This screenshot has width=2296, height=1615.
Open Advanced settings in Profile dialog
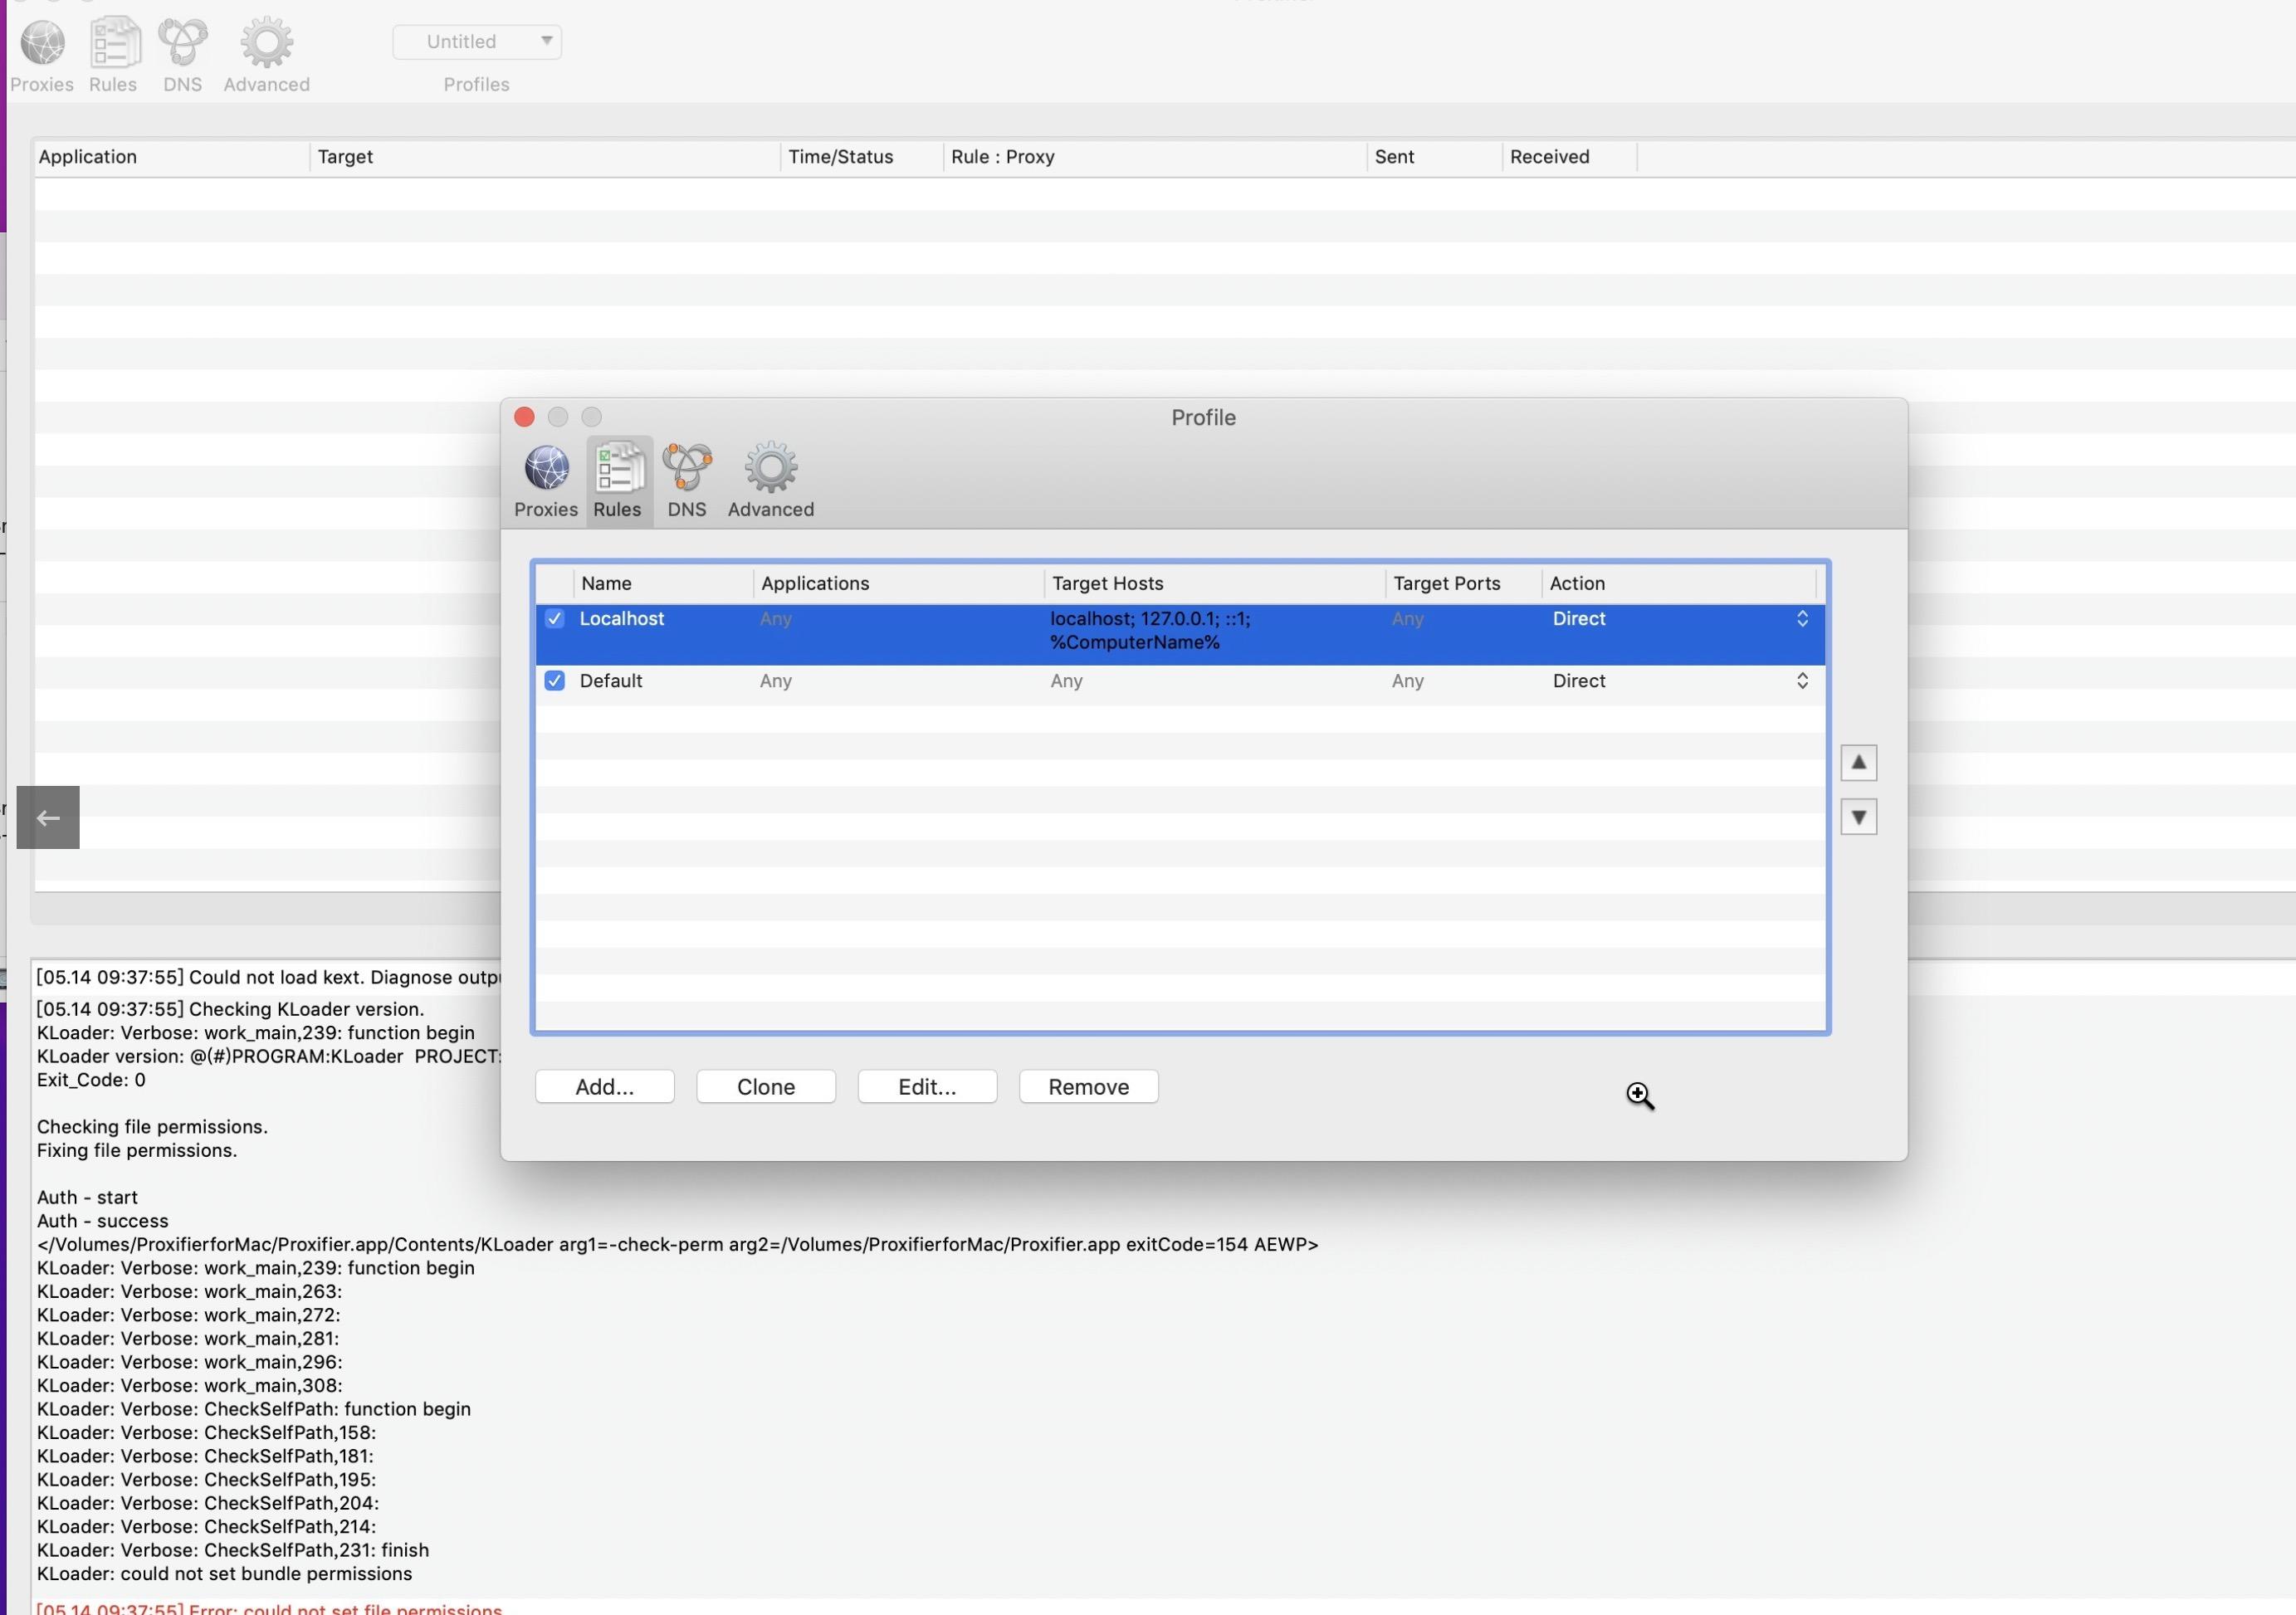click(x=770, y=481)
